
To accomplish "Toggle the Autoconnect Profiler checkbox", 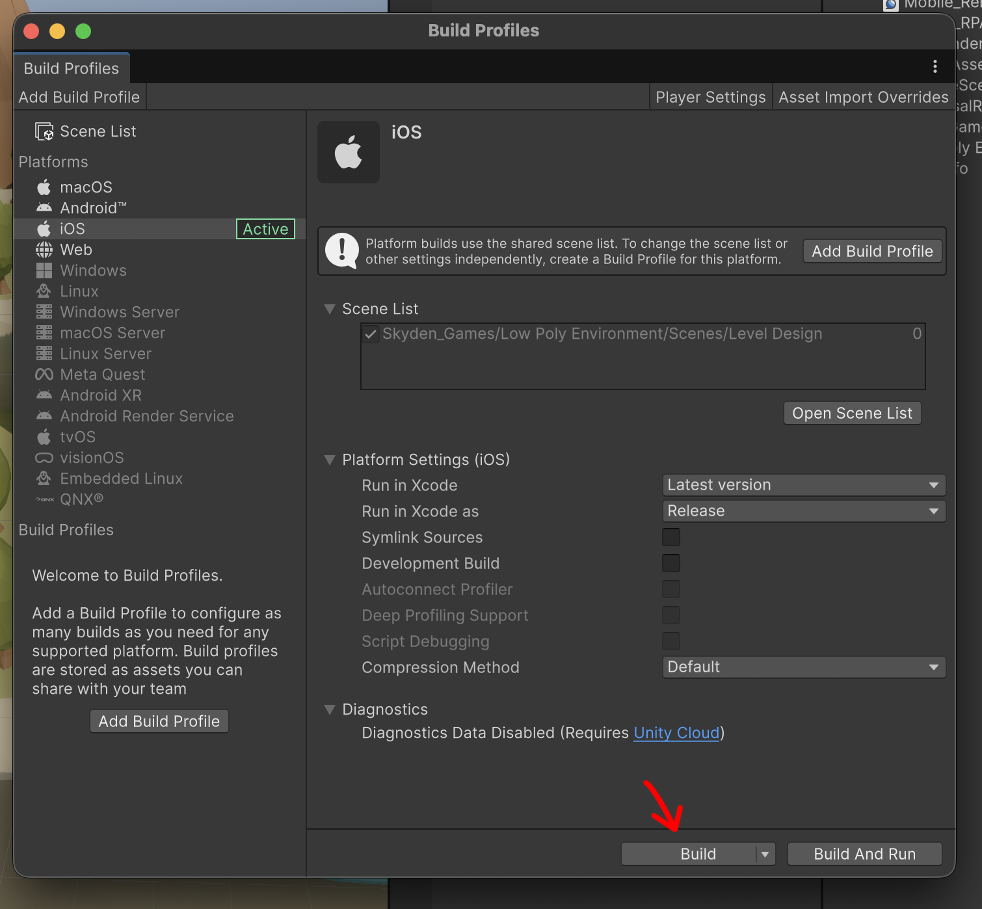I will tap(671, 589).
